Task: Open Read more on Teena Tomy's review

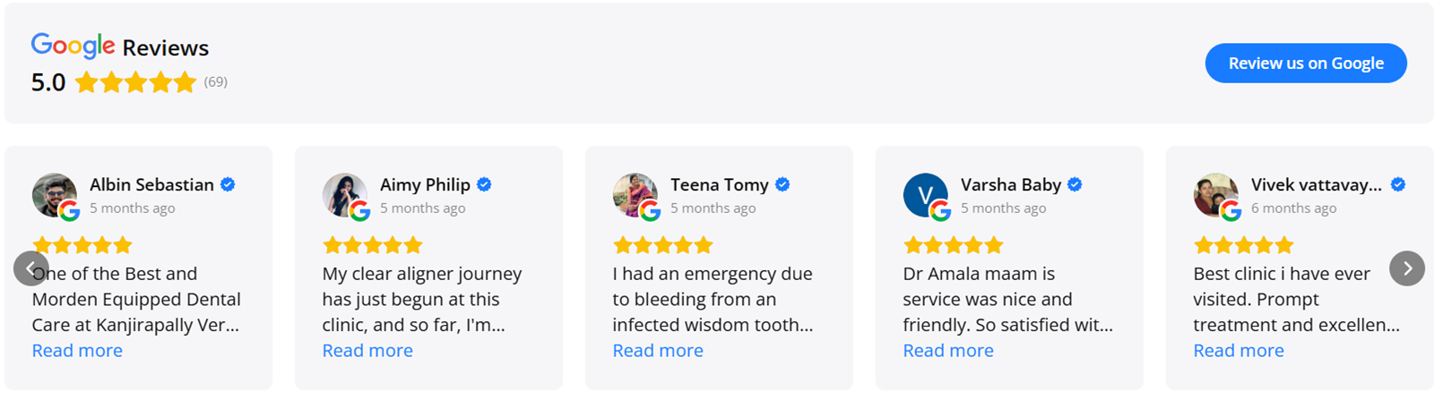Action: click(x=658, y=351)
